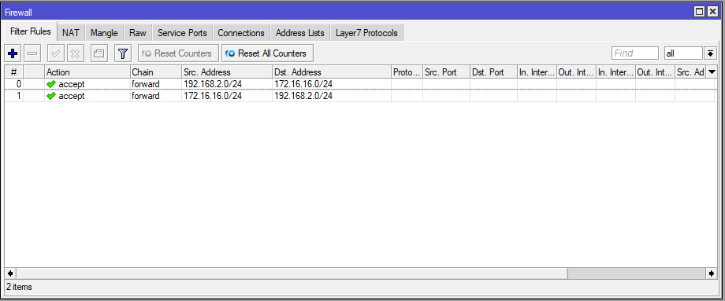Click rule 1 source address 172.16.16.0/24

coord(212,96)
